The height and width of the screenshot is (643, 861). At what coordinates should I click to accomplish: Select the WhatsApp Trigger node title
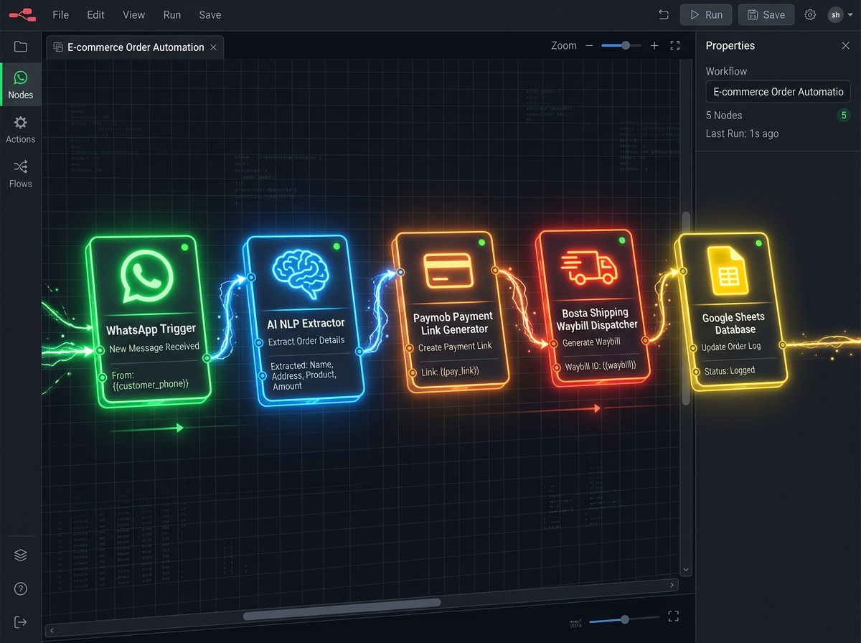click(151, 330)
